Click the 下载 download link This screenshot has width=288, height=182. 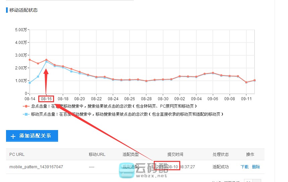click(x=244, y=167)
